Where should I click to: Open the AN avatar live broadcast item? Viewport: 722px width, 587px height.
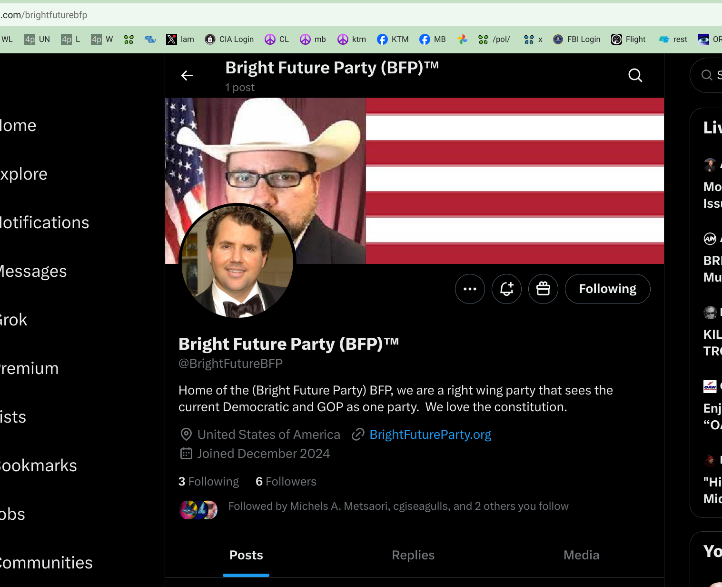712,257
